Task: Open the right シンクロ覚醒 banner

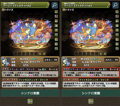Action: [x=91, y=93]
